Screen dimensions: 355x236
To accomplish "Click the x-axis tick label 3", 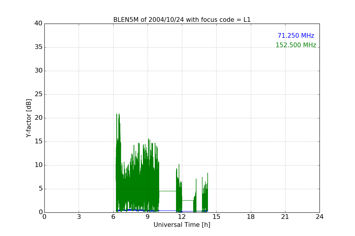I will coord(79,217).
